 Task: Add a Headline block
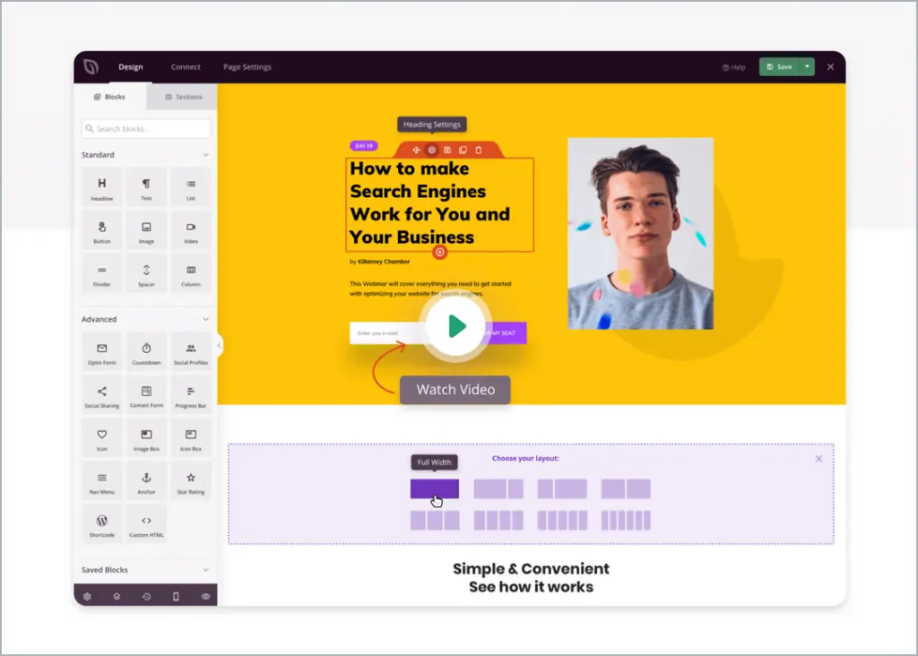pos(102,188)
